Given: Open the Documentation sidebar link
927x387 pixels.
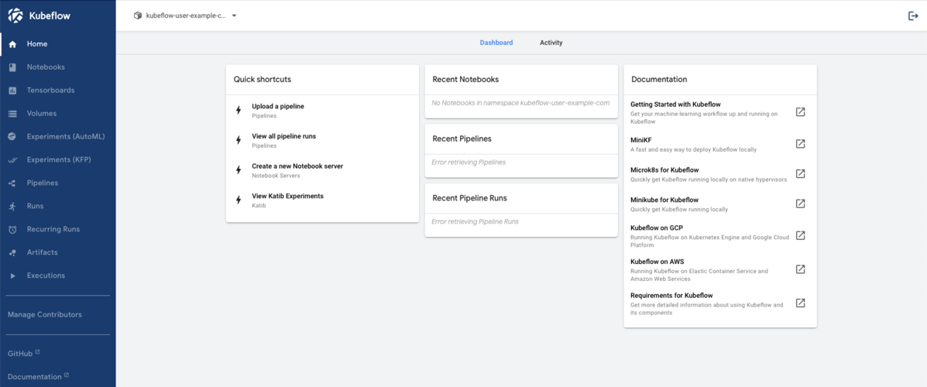Looking at the screenshot, I should pyautogui.click(x=39, y=376).
